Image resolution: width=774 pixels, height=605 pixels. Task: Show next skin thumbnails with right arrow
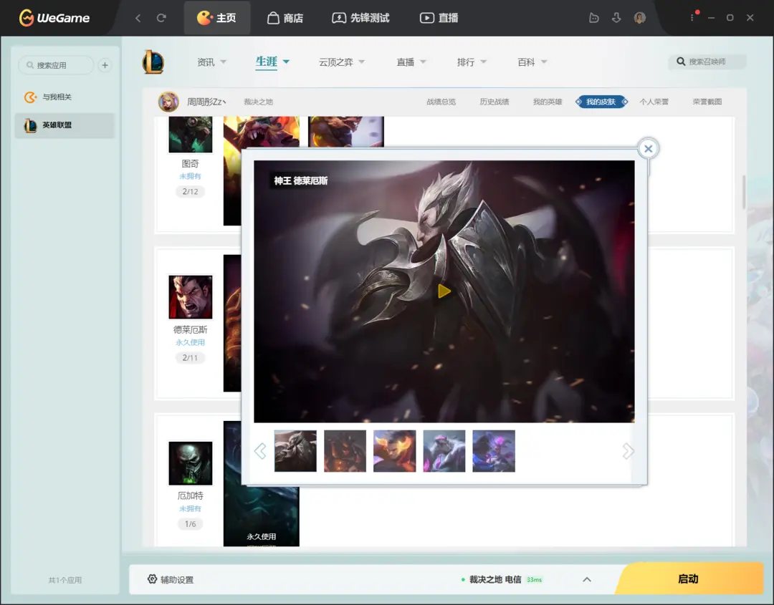[x=628, y=450]
